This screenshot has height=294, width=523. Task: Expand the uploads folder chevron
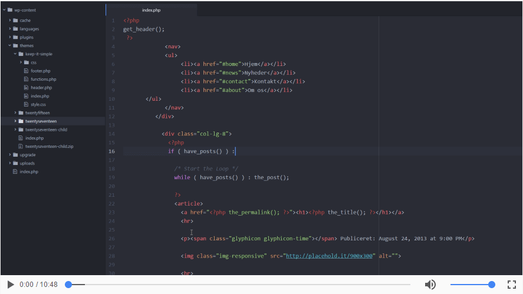tap(10, 163)
